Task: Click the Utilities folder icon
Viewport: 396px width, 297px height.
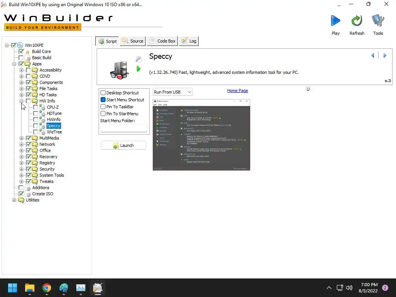Action: pyautogui.click(x=21, y=200)
